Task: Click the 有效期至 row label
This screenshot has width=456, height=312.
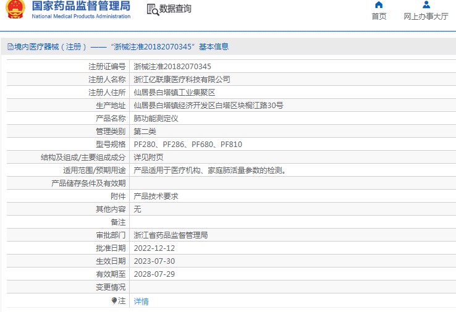Action: coord(111,274)
